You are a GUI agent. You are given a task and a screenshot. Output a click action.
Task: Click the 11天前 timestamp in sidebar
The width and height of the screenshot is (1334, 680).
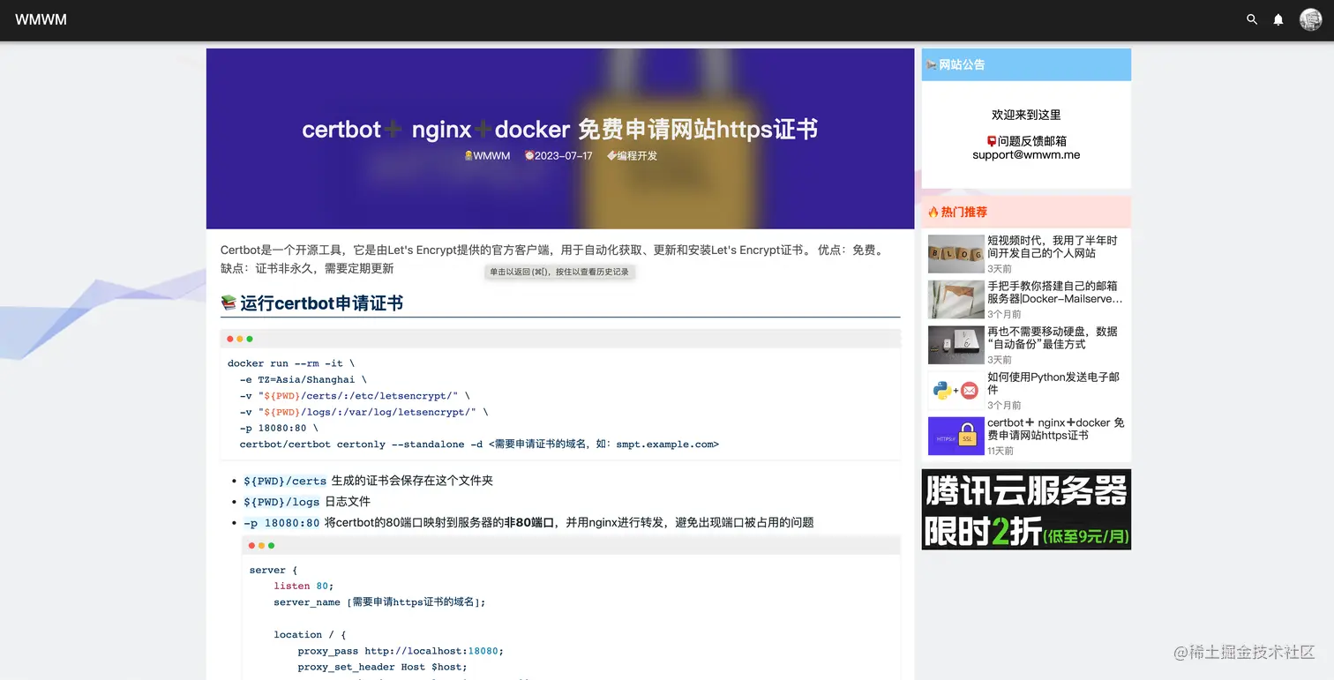tap(1000, 451)
